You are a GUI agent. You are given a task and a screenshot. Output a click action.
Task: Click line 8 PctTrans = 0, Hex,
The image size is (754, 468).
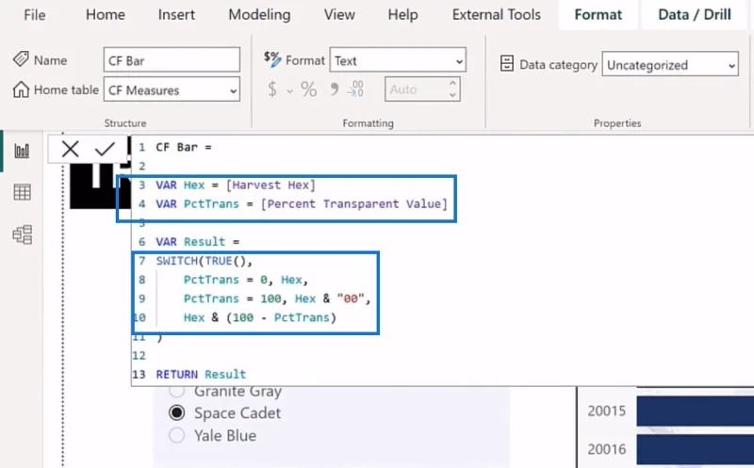click(x=246, y=280)
